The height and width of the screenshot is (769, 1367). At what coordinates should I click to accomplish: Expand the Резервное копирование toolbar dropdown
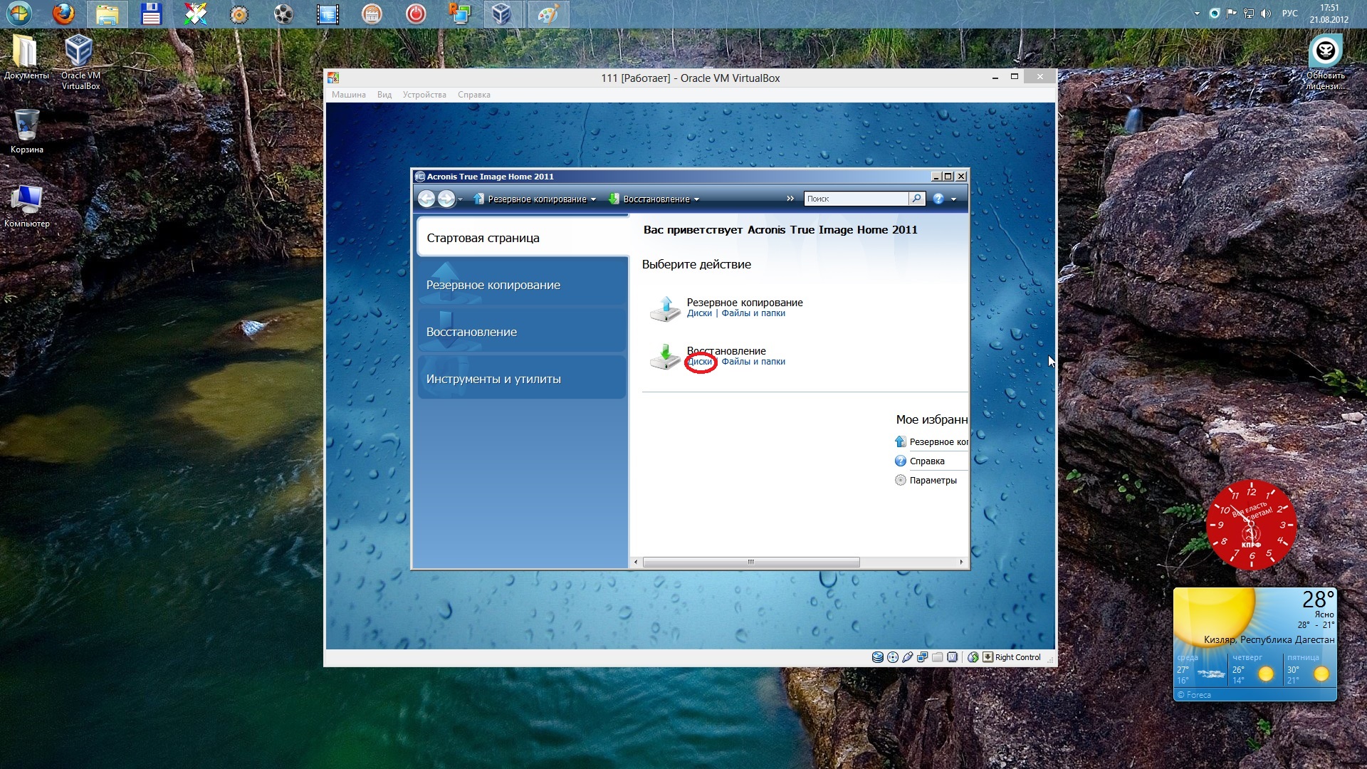point(593,200)
